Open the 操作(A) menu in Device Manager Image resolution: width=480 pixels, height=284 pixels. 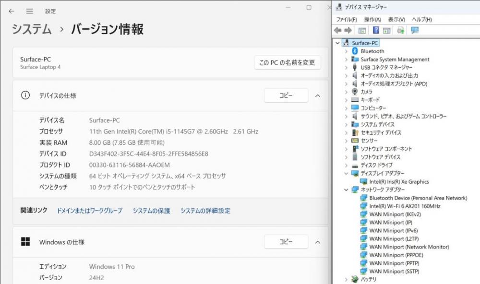point(372,20)
